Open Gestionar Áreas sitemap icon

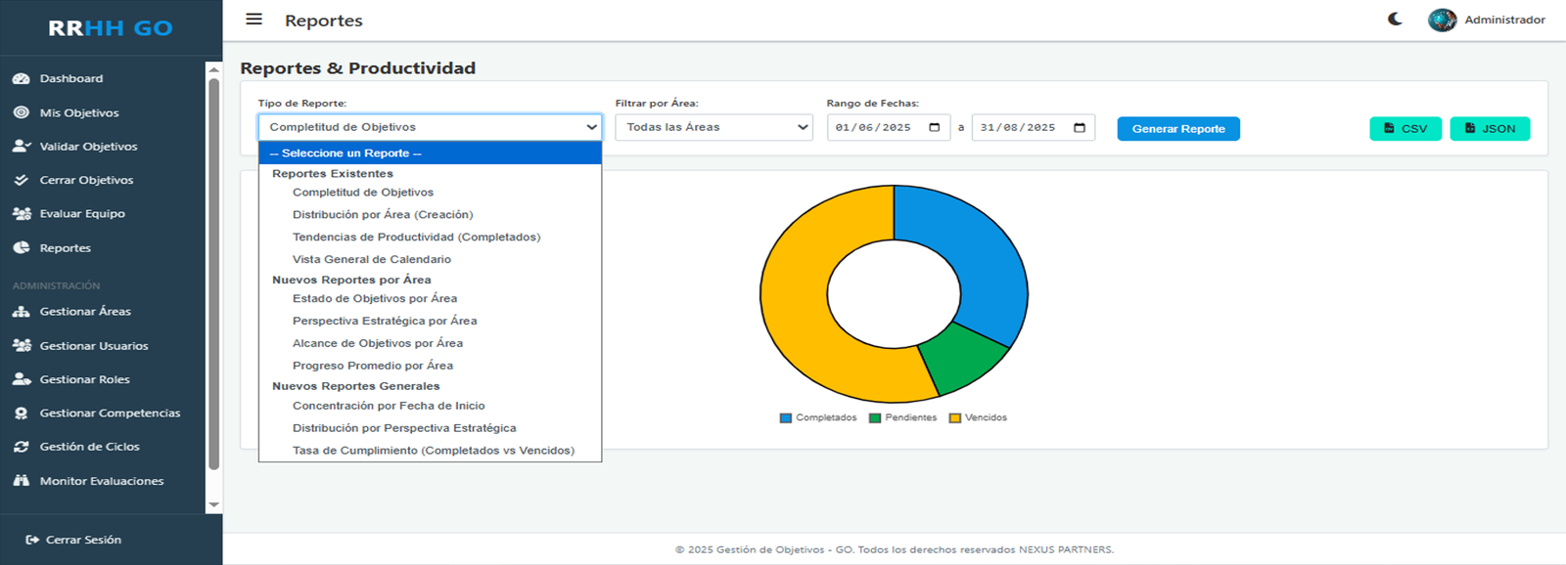click(21, 312)
